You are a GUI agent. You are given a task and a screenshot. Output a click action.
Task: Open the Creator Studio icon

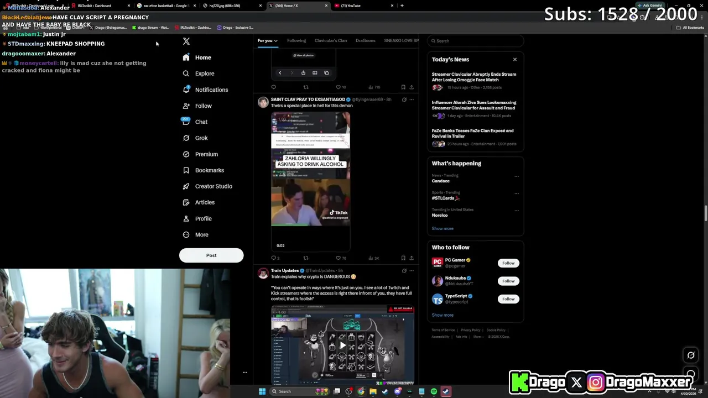186,186
